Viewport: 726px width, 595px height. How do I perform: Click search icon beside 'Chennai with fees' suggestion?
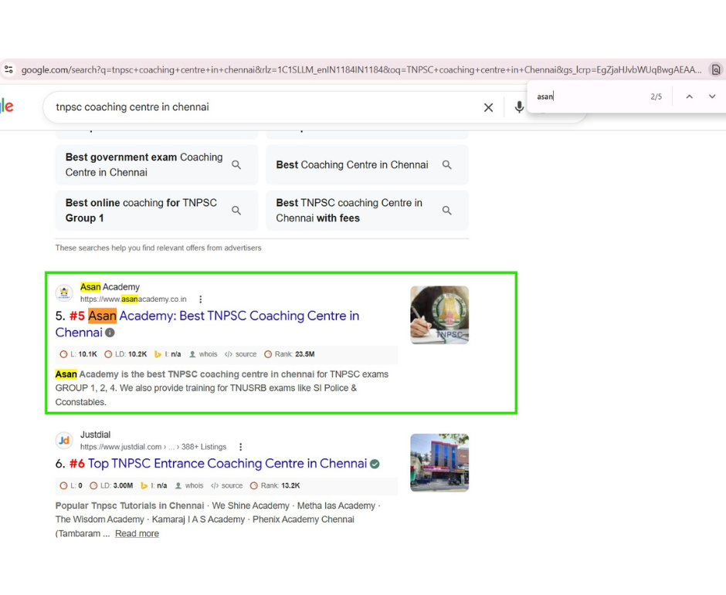tap(447, 211)
